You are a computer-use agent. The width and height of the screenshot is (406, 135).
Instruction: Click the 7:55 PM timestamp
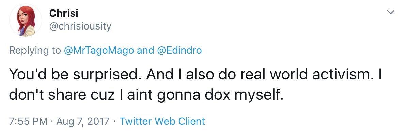click(x=29, y=121)
